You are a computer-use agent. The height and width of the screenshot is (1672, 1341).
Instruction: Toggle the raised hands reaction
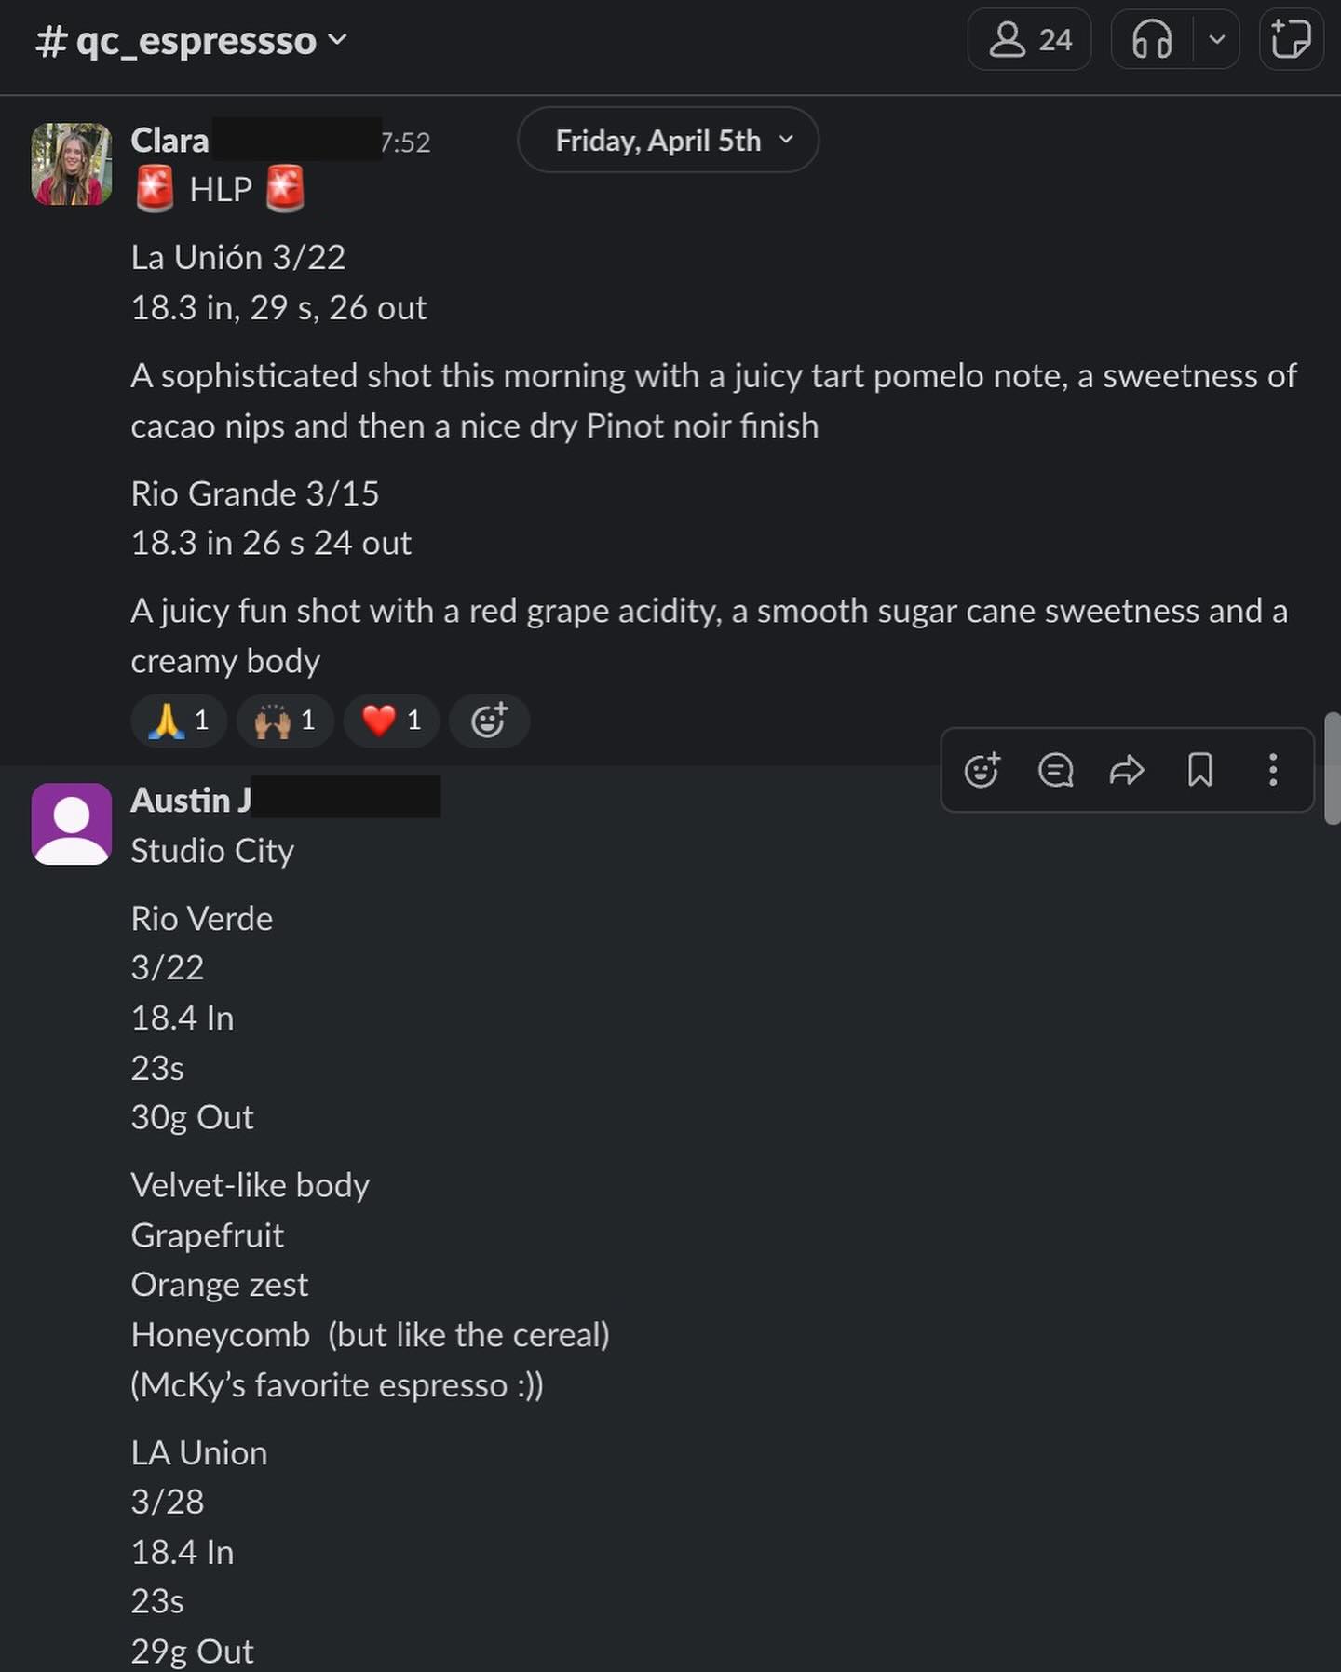pyautogui.click(x=285, y=721)
